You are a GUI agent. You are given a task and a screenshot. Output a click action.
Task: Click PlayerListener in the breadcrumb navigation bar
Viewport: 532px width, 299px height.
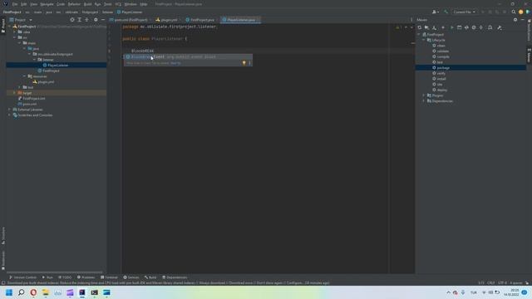(130, 12)
